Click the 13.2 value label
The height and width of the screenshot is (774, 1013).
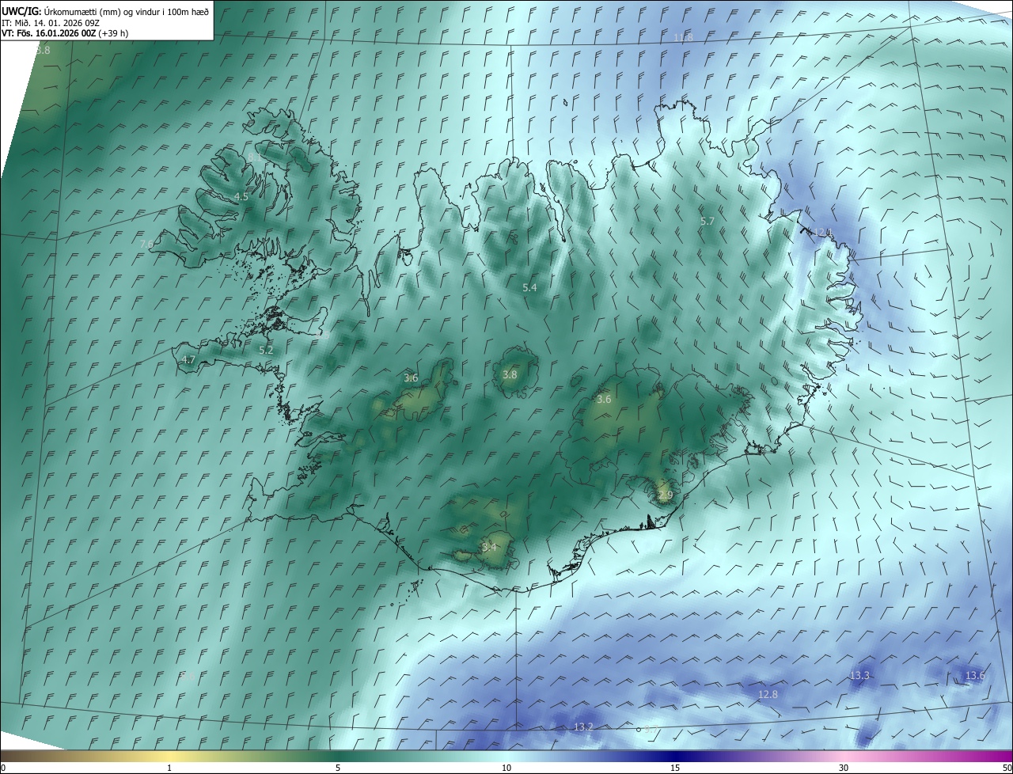tap(583, 727)
